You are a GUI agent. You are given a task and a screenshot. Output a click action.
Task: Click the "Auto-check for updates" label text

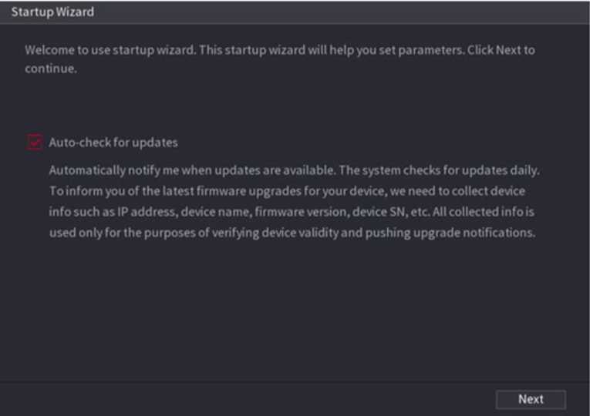pos(113,143)
